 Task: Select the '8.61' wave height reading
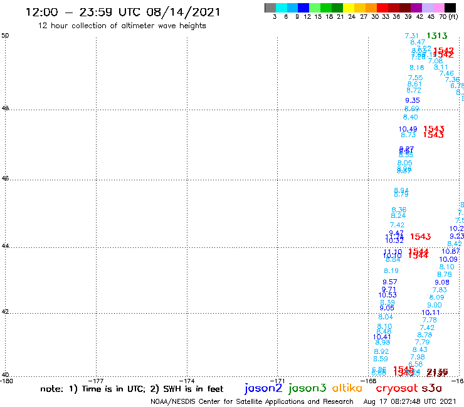point(414,85)
